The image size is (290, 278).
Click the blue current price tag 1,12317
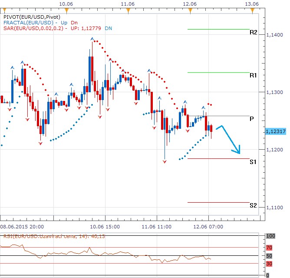pos(275,131)
